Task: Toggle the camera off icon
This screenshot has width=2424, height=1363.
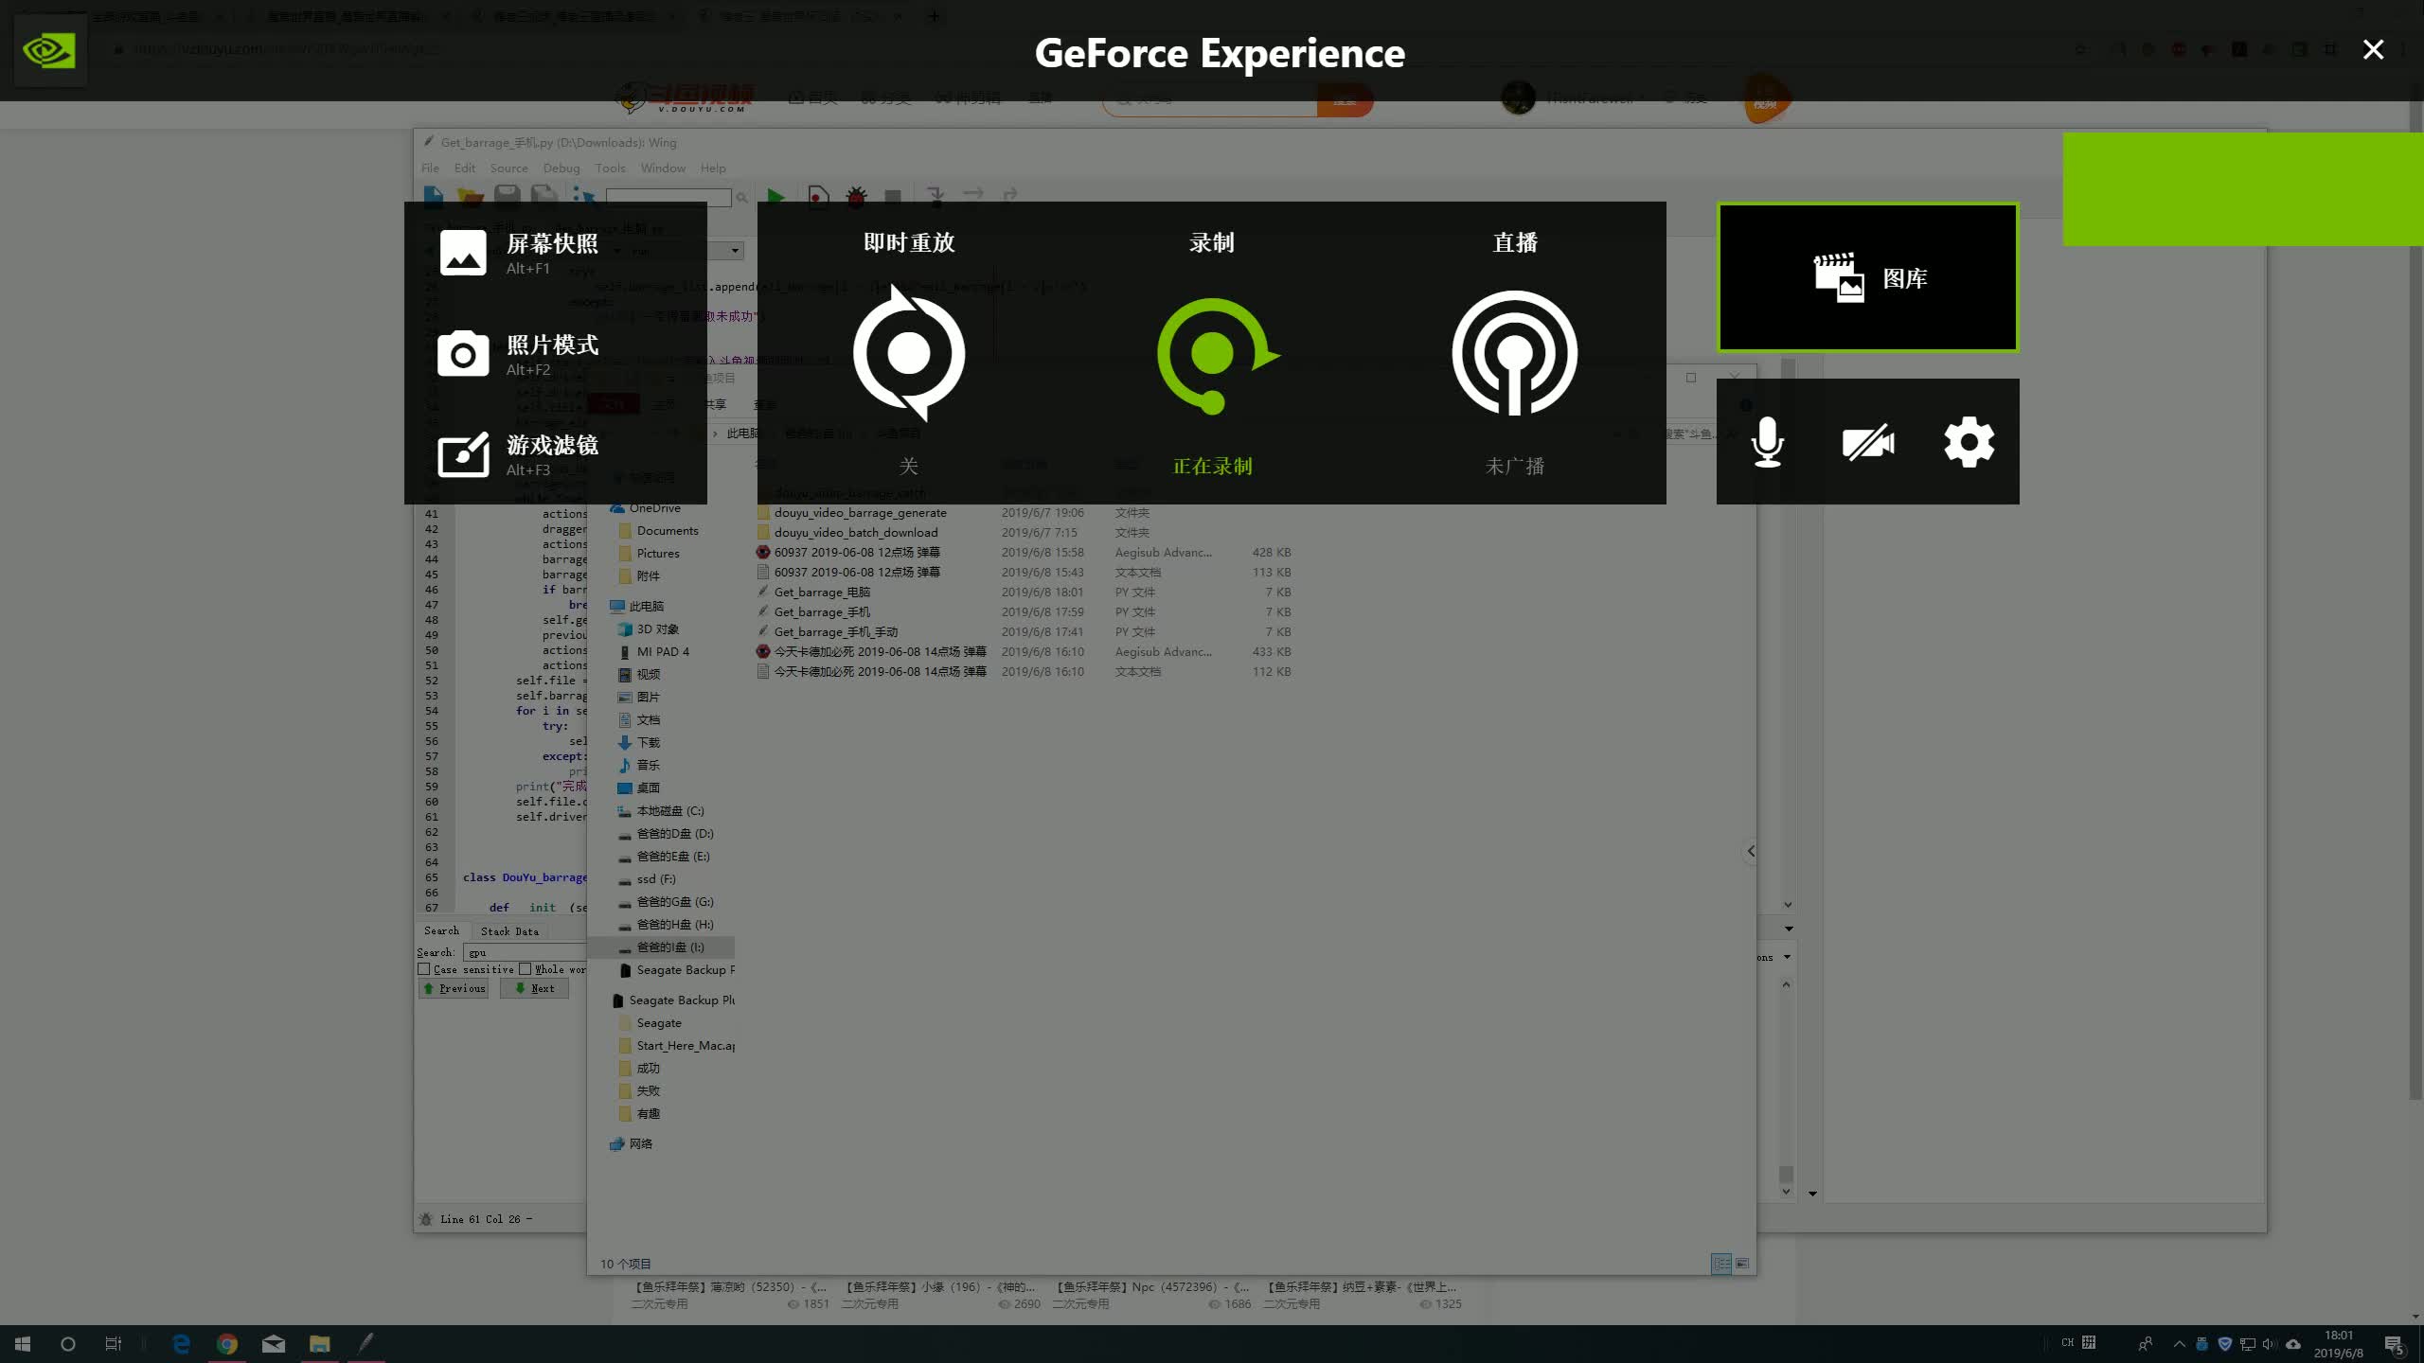Action: pos(1868,442)
